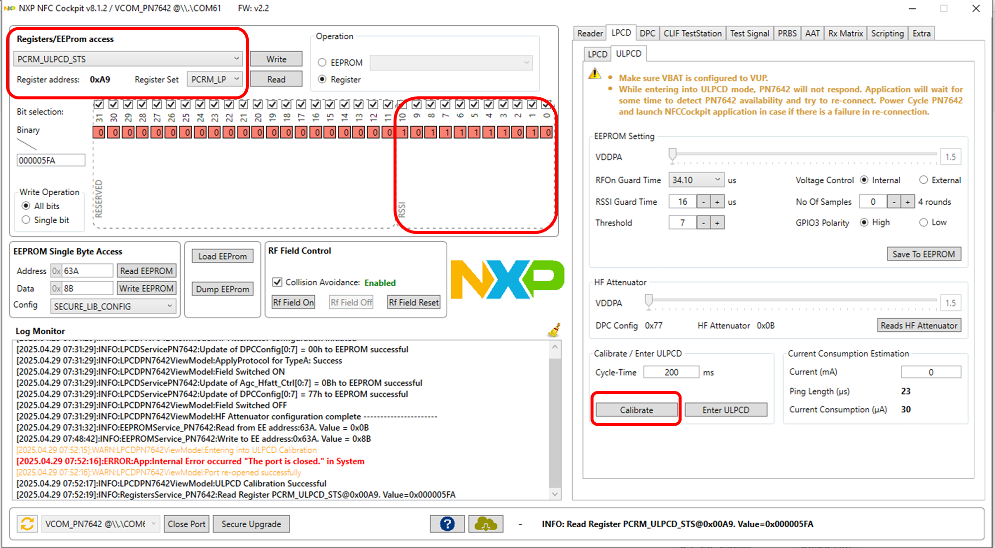Toggle the Collision Avoidance checkbox
The height and width of the screenshot is (548, 995).
pyautogui.click(x=277, y=282)
